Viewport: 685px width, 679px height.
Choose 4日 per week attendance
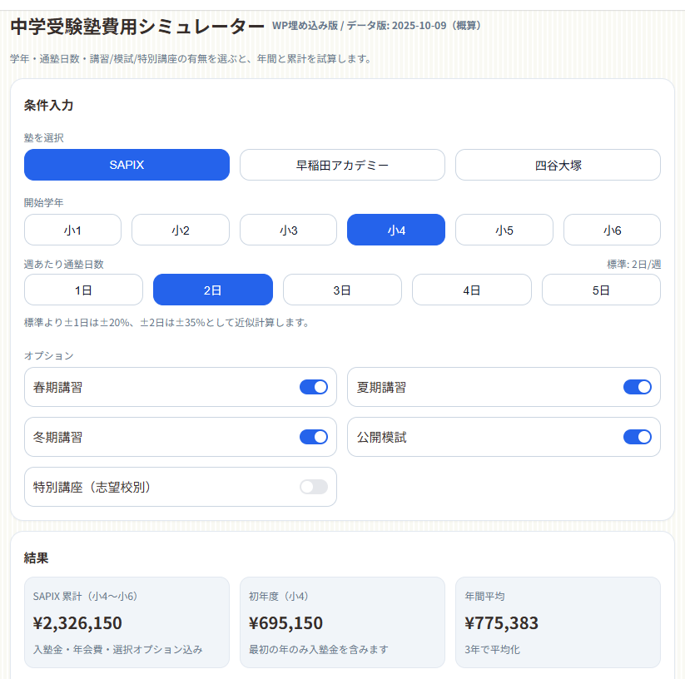tap(472, 290)
